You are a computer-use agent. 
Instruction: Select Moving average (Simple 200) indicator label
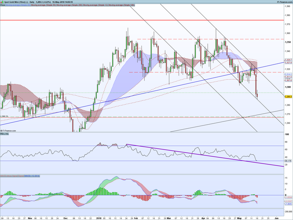[69, 5]
